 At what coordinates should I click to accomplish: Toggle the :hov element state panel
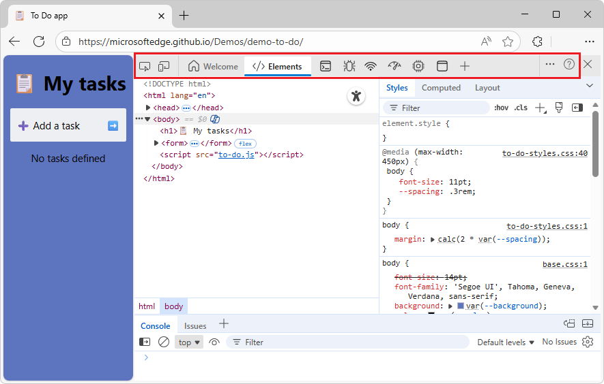[x=501, y=108]
